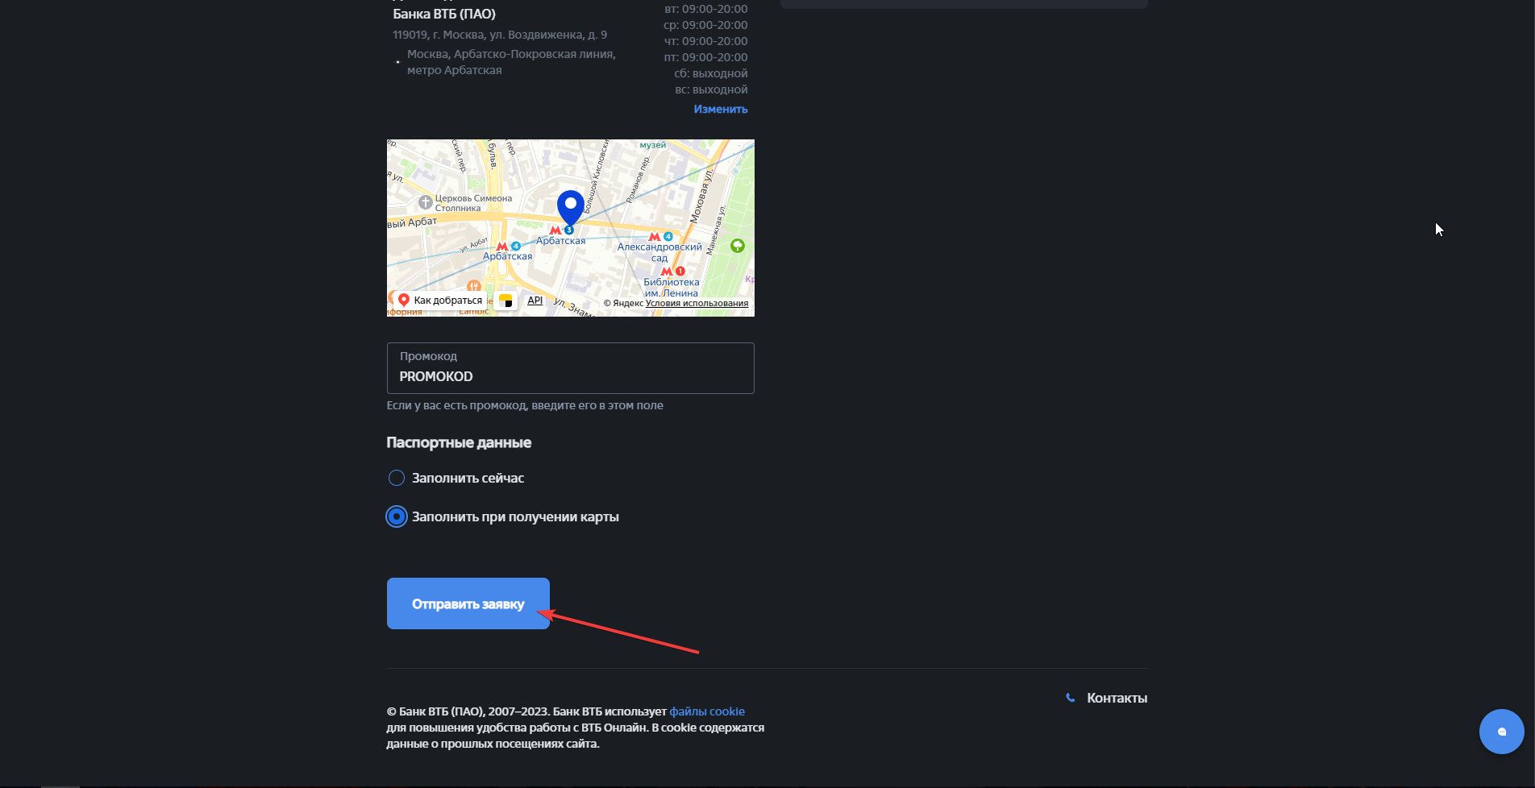Open Контакты in the footer
1535x788 pixels.
(1117, 698)
